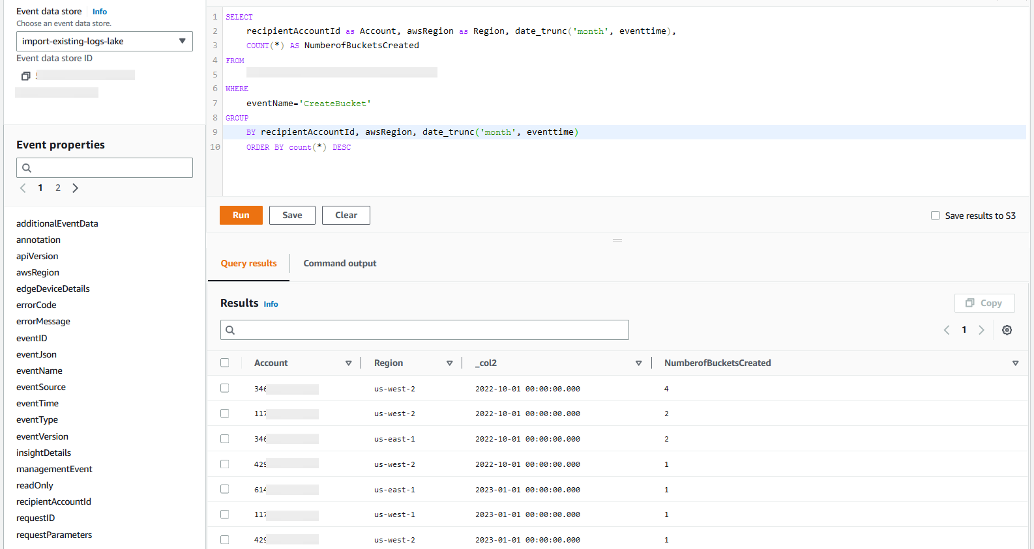Switch to Command output tab

tap(340, 264)
